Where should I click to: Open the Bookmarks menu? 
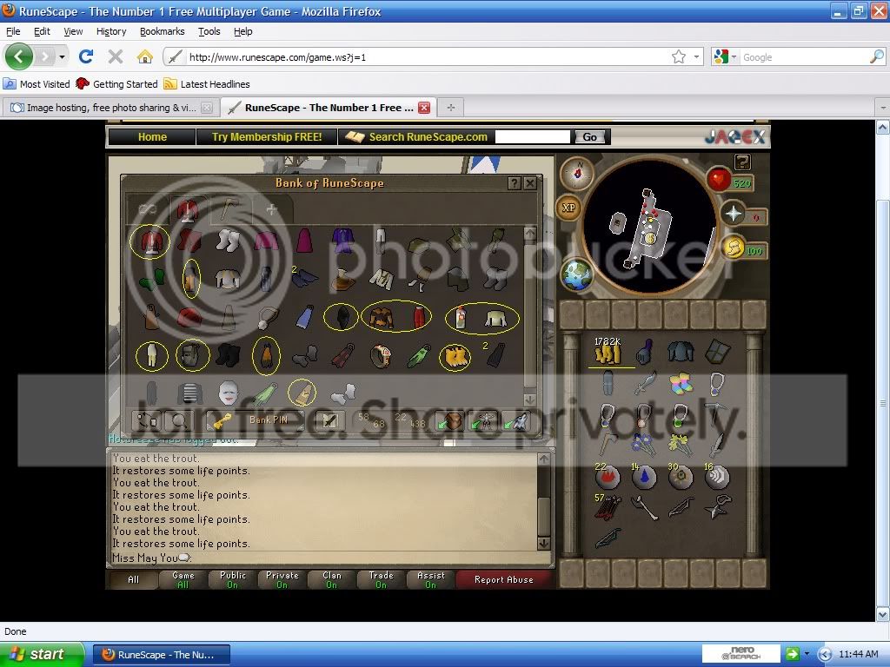[x=162, y=31]
